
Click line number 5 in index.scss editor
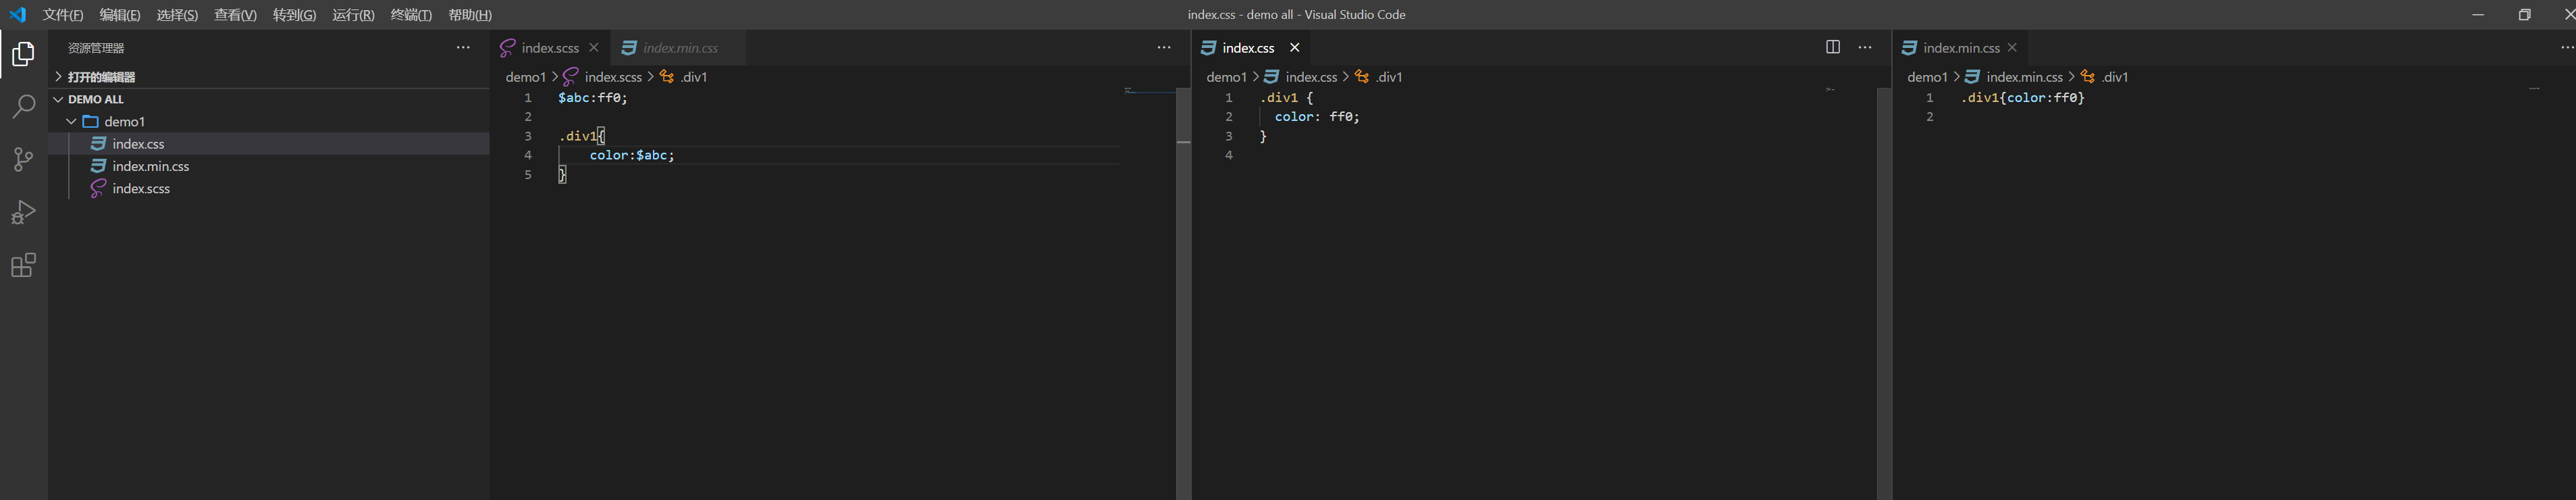point(528,175)
